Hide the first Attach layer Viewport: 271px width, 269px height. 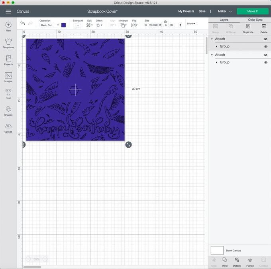[x=266, y=39]
